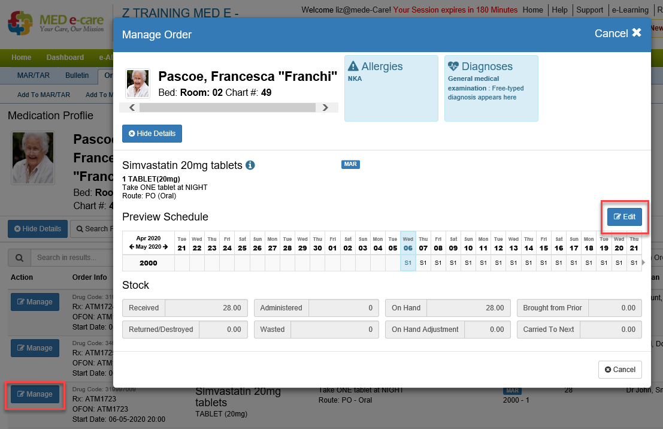Click the search magnifier icon in results

coord(19,258)
